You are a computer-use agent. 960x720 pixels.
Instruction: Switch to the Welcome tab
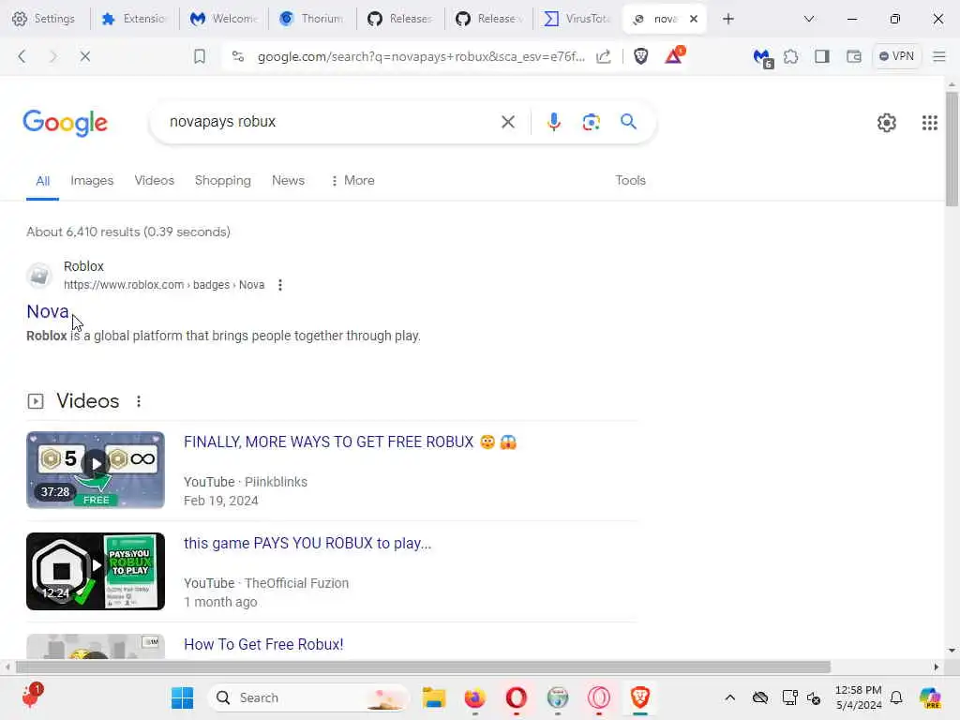(x=223, y=19)
